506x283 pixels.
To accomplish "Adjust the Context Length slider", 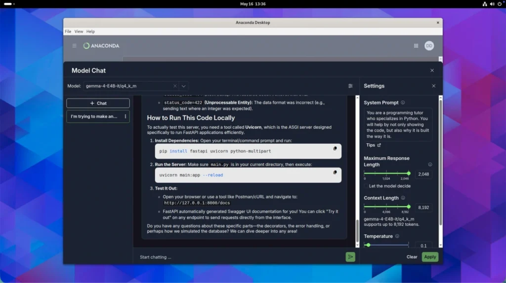I will [386, 207].
